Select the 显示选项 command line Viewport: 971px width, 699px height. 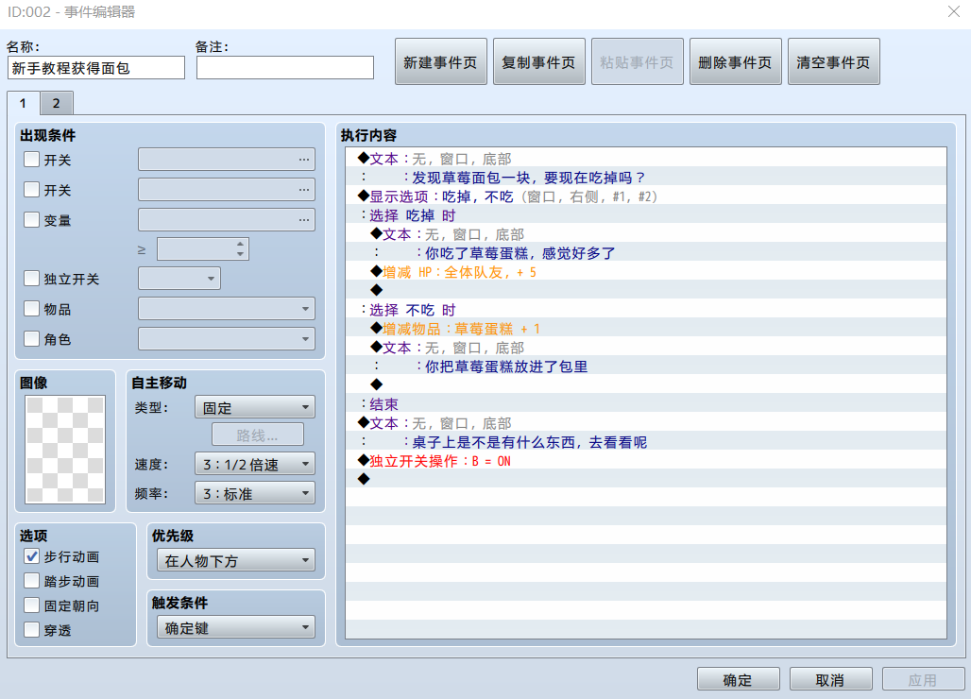coord(646,196)
